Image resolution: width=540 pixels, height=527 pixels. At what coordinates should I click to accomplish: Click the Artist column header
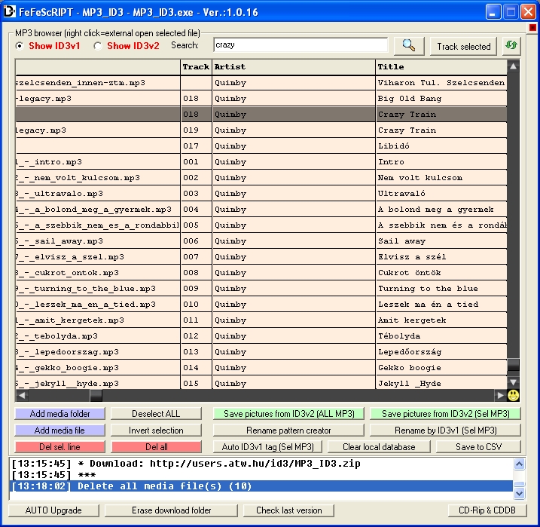pos(294,67)
